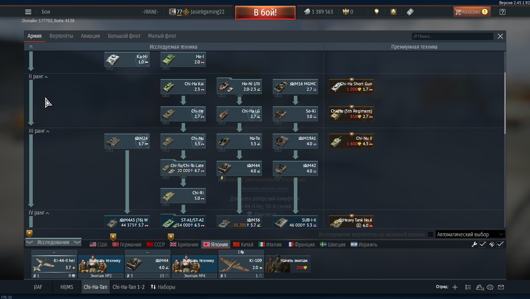Image resolution: width=530 pixels, height=299 pixels.
Task: Close the research tree window
Action: [x=500, y=36]
